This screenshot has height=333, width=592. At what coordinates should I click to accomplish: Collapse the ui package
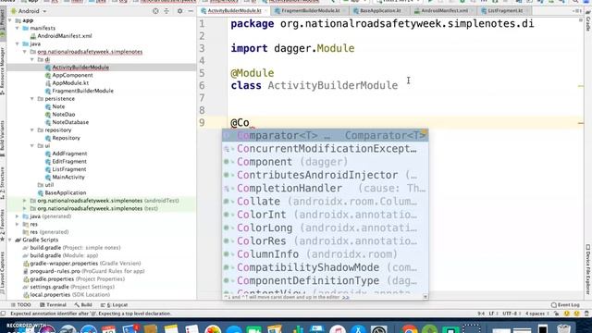pyautogui.click(x=32, y=146)
